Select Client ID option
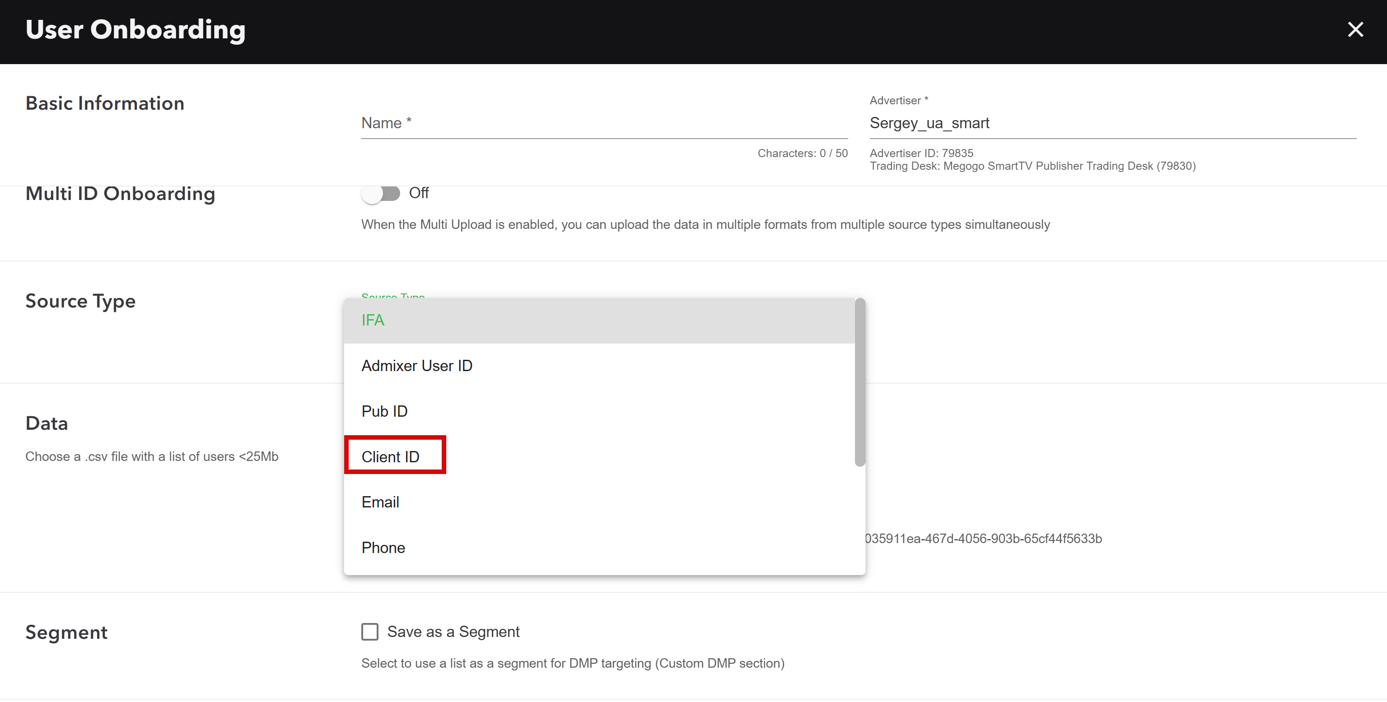1387x702 pixels. coord(390,457)
